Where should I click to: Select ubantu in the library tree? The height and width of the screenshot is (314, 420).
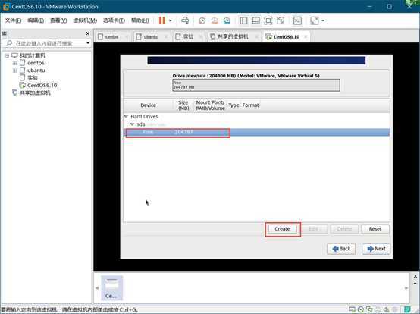click(x=36, y=71)
